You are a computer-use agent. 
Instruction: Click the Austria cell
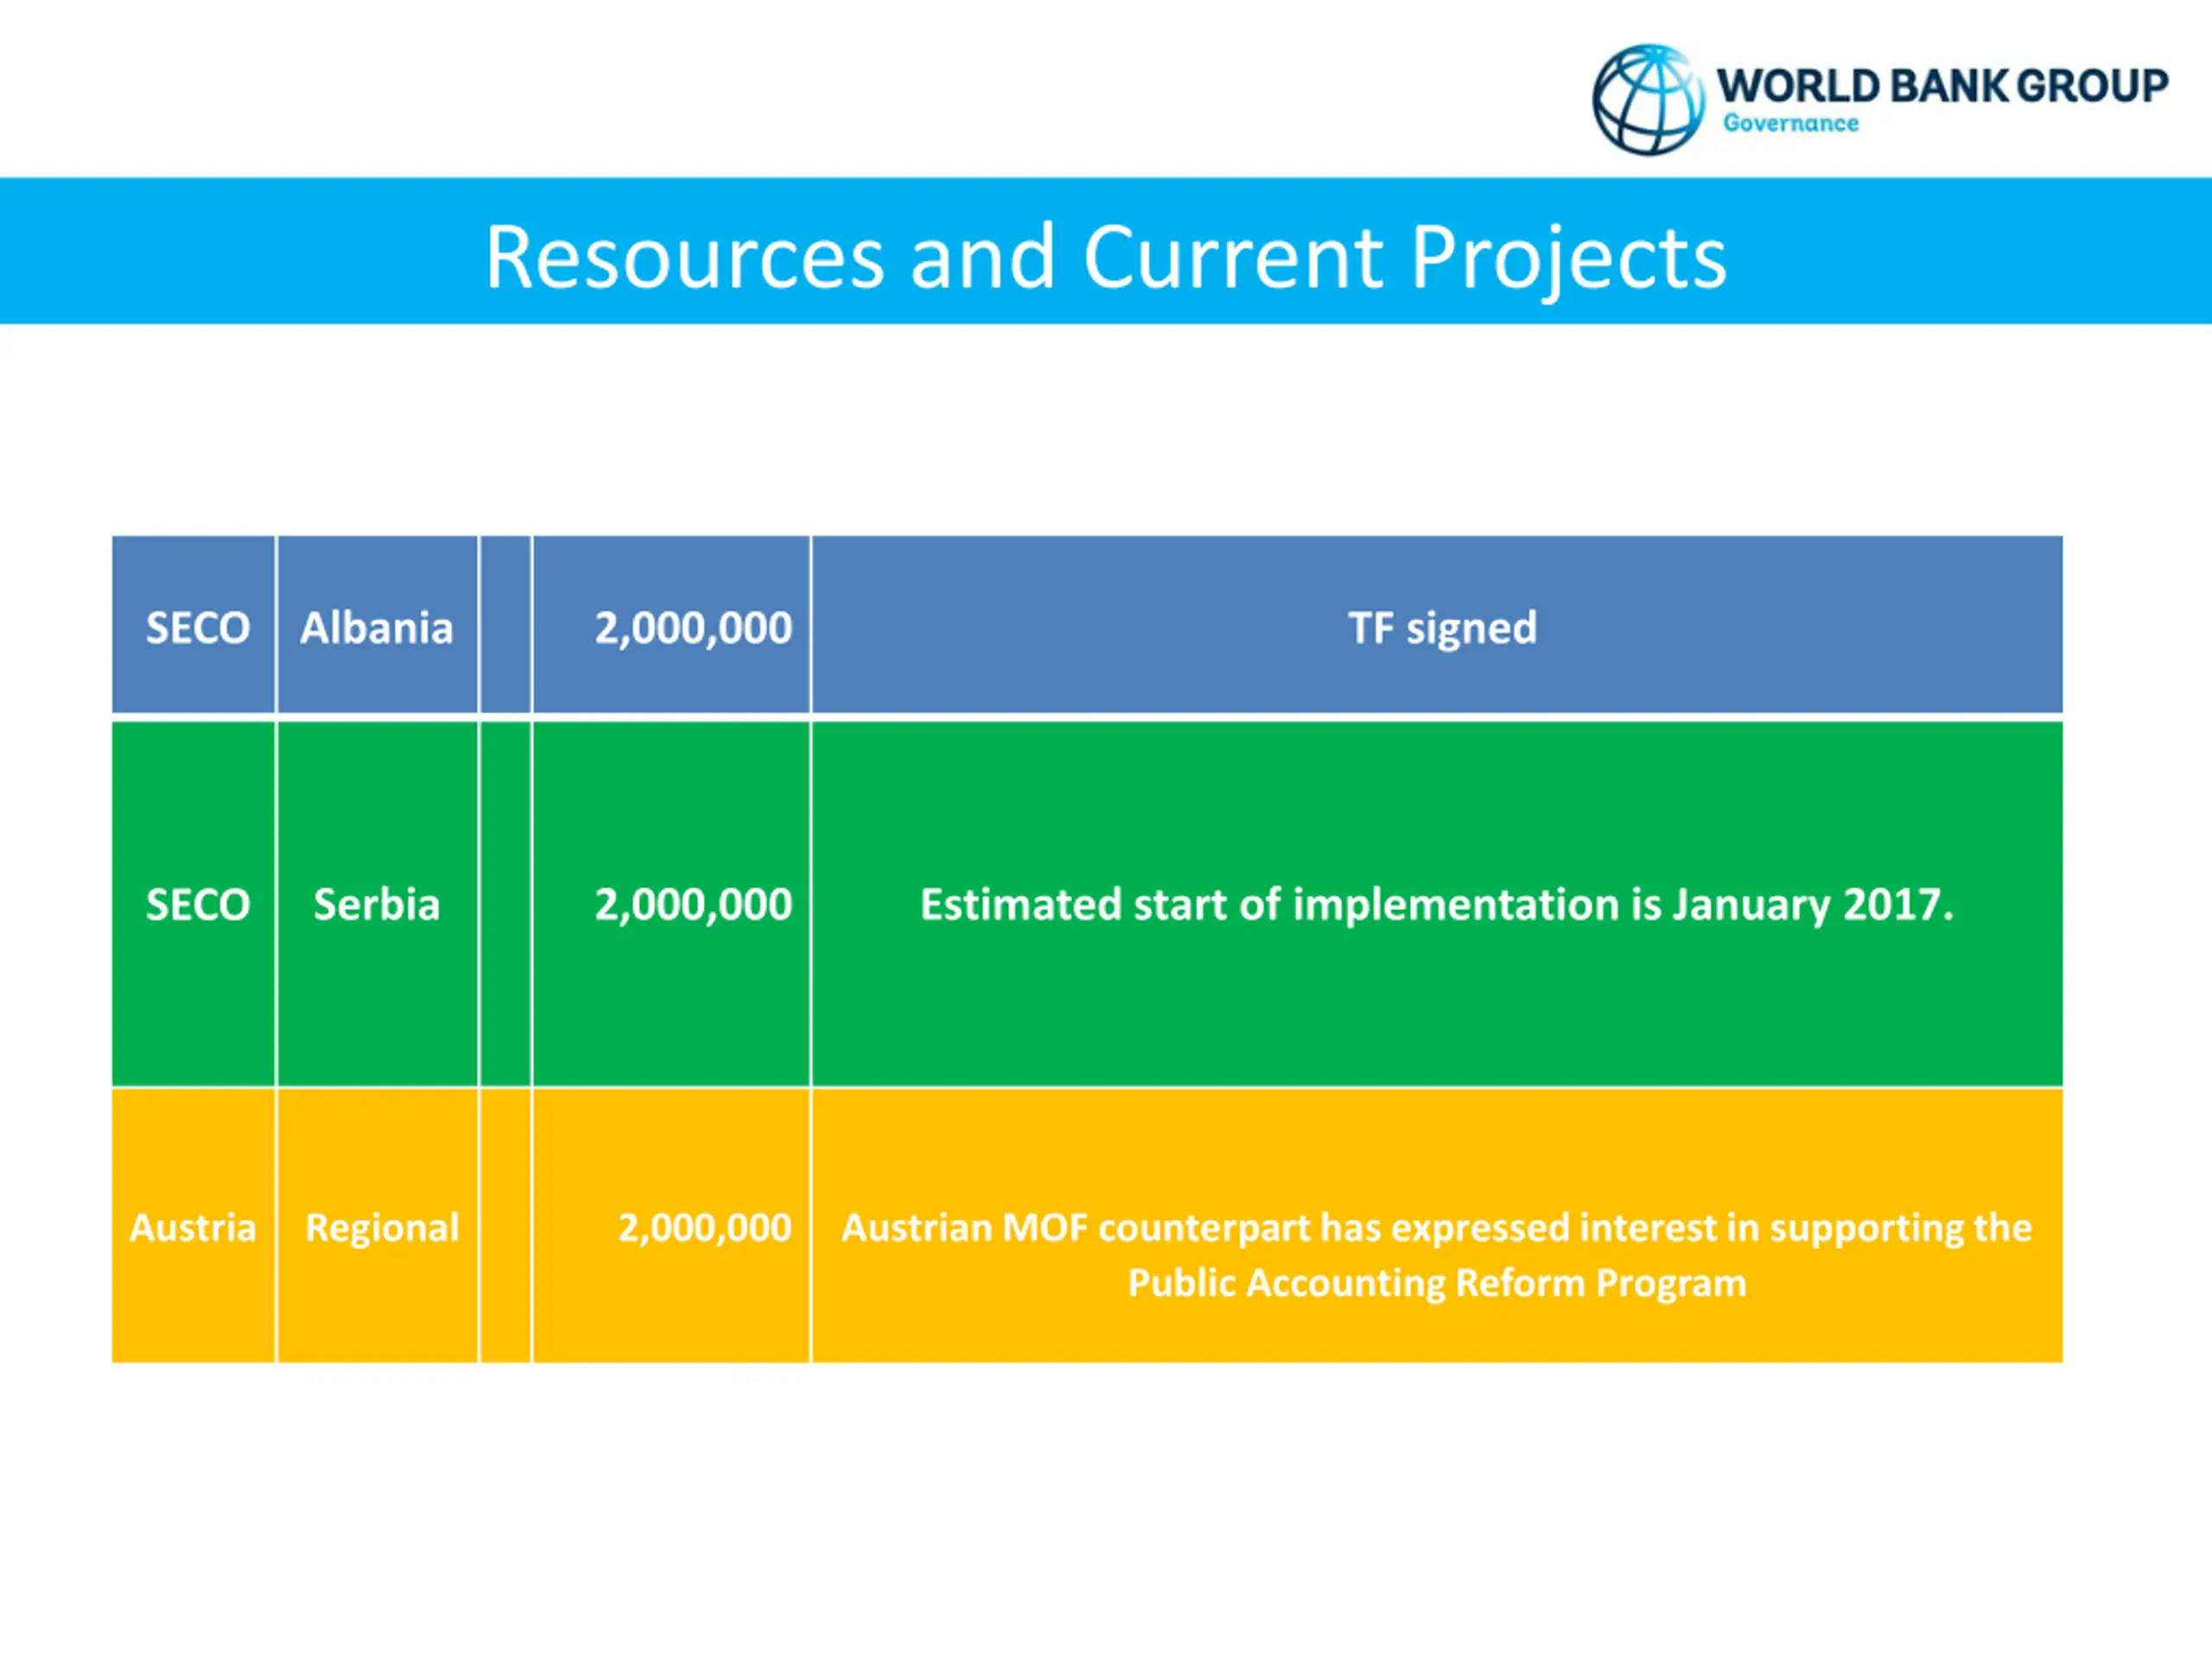[x=194, y=1226]
